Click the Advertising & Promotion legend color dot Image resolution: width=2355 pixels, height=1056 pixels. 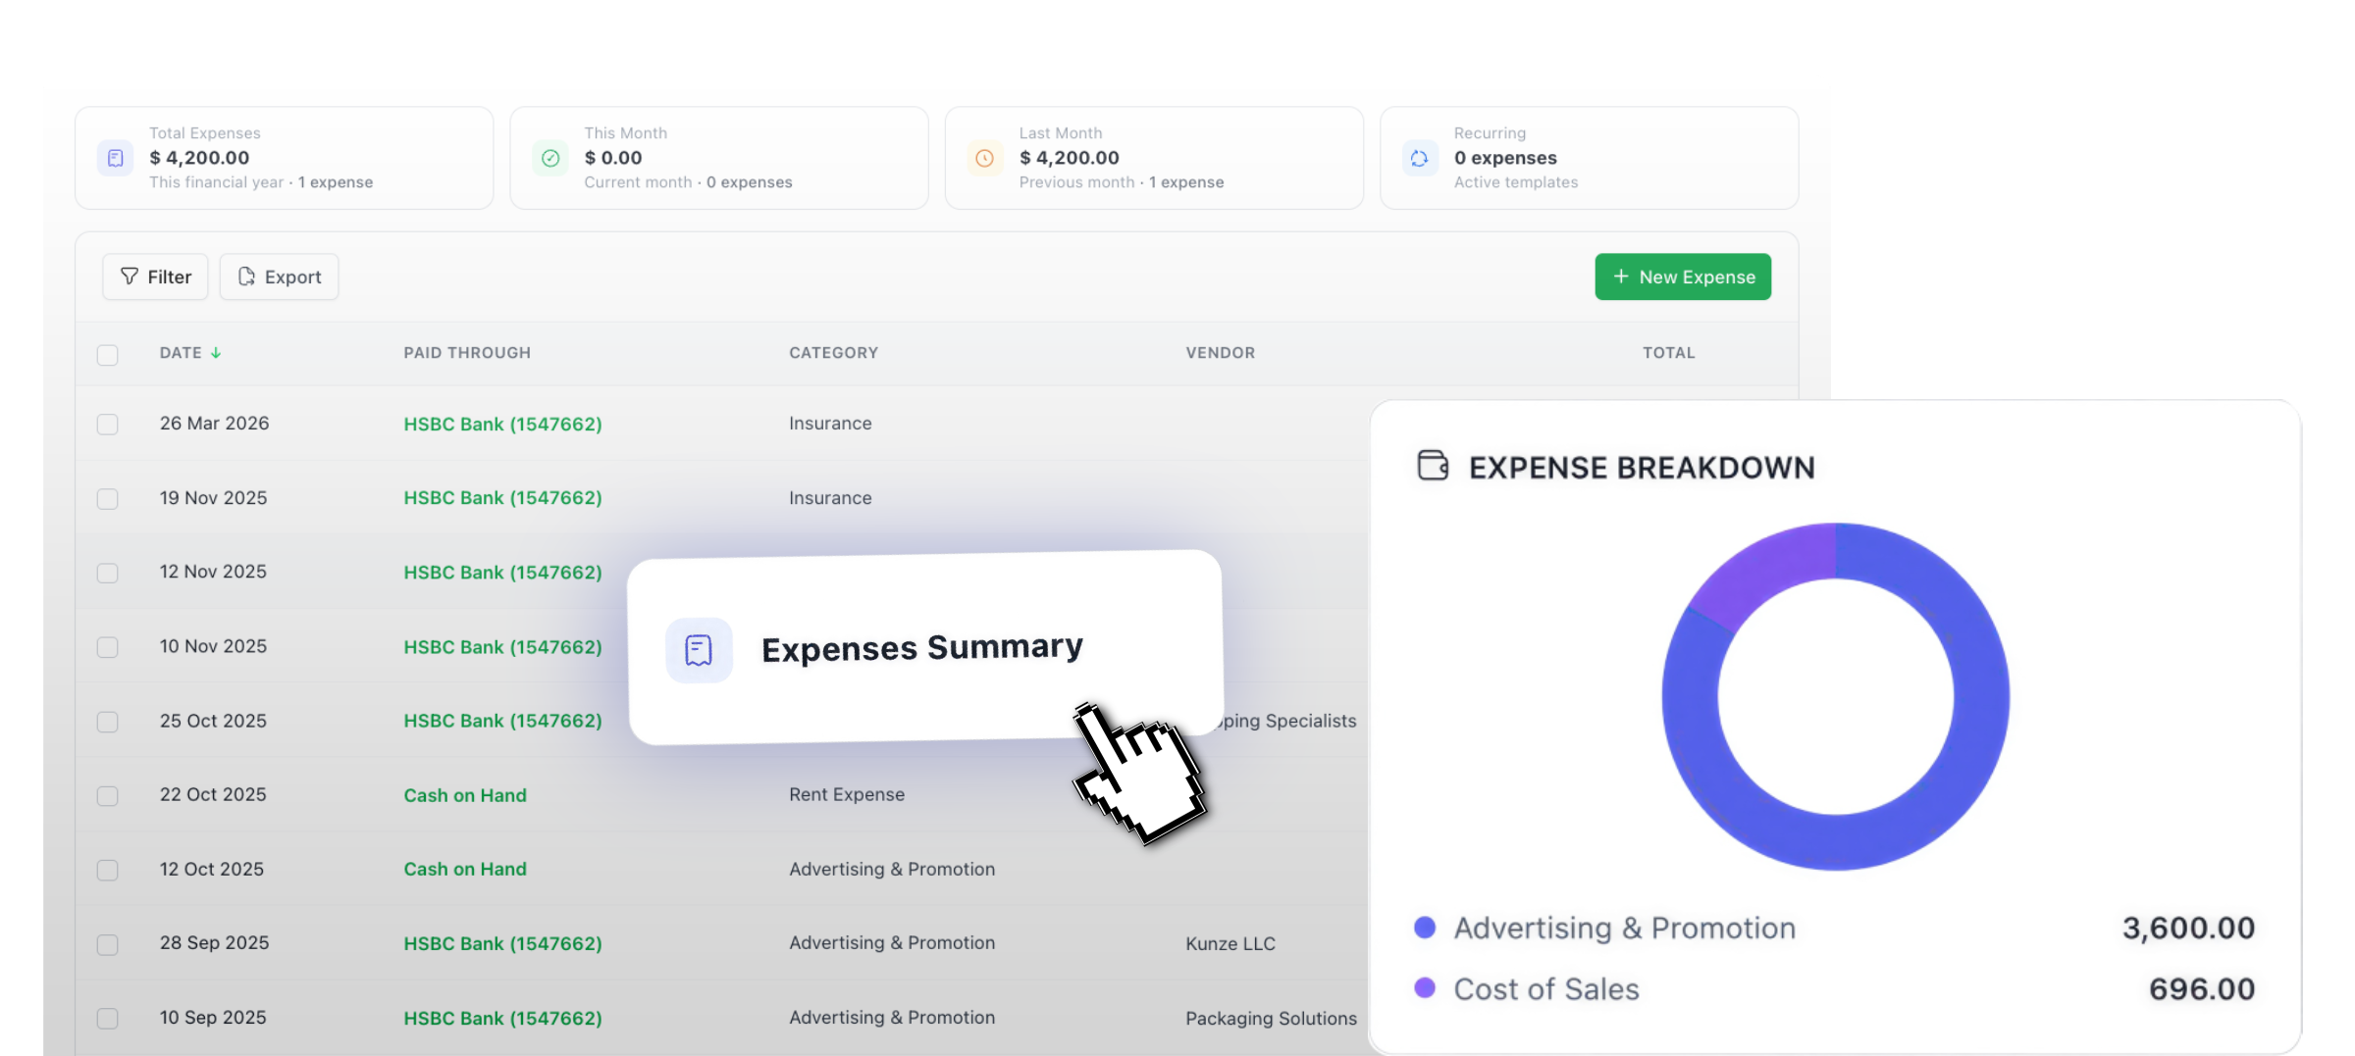[x=1425, y=928]
